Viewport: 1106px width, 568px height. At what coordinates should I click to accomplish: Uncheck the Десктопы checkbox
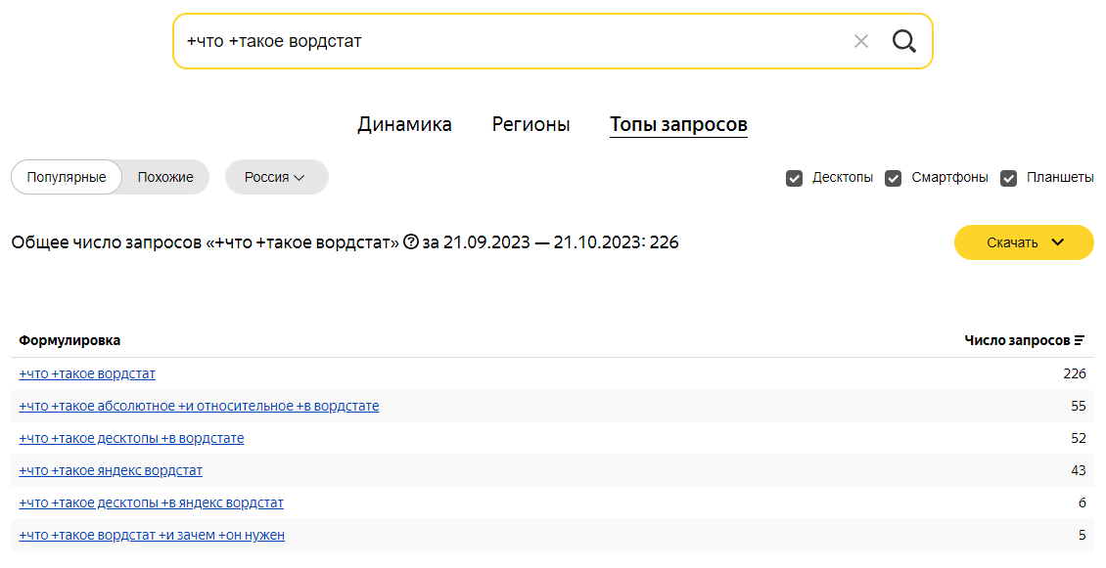pyautogui.click(x=794, y=178)
